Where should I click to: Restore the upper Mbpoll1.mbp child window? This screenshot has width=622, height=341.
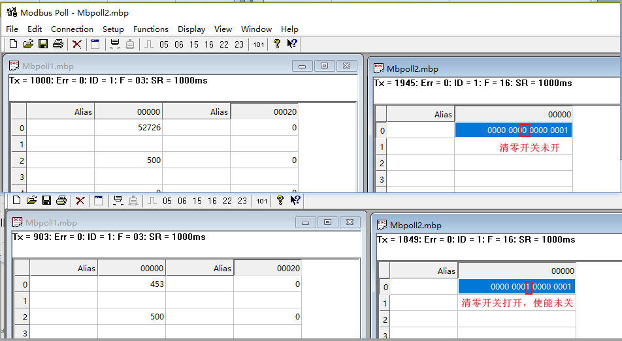click(x=324, y=66)
